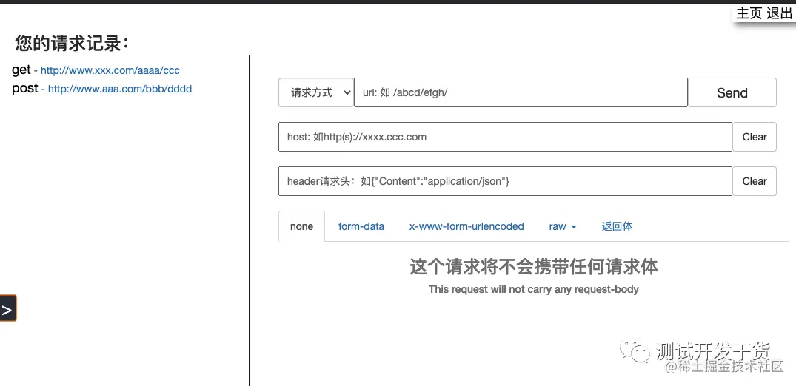Log out via 退出 link
The width and height of the screenshot is (796, 386).
coord(779,14)
